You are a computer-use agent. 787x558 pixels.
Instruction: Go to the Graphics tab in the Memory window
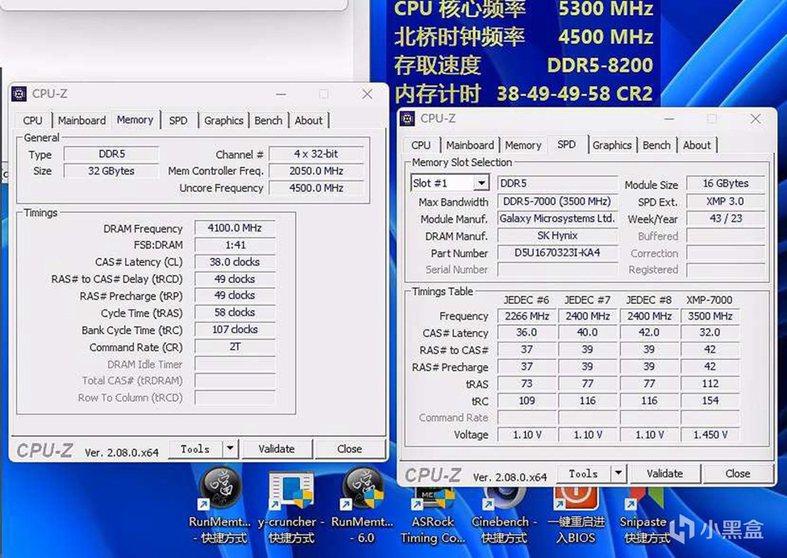224,120
